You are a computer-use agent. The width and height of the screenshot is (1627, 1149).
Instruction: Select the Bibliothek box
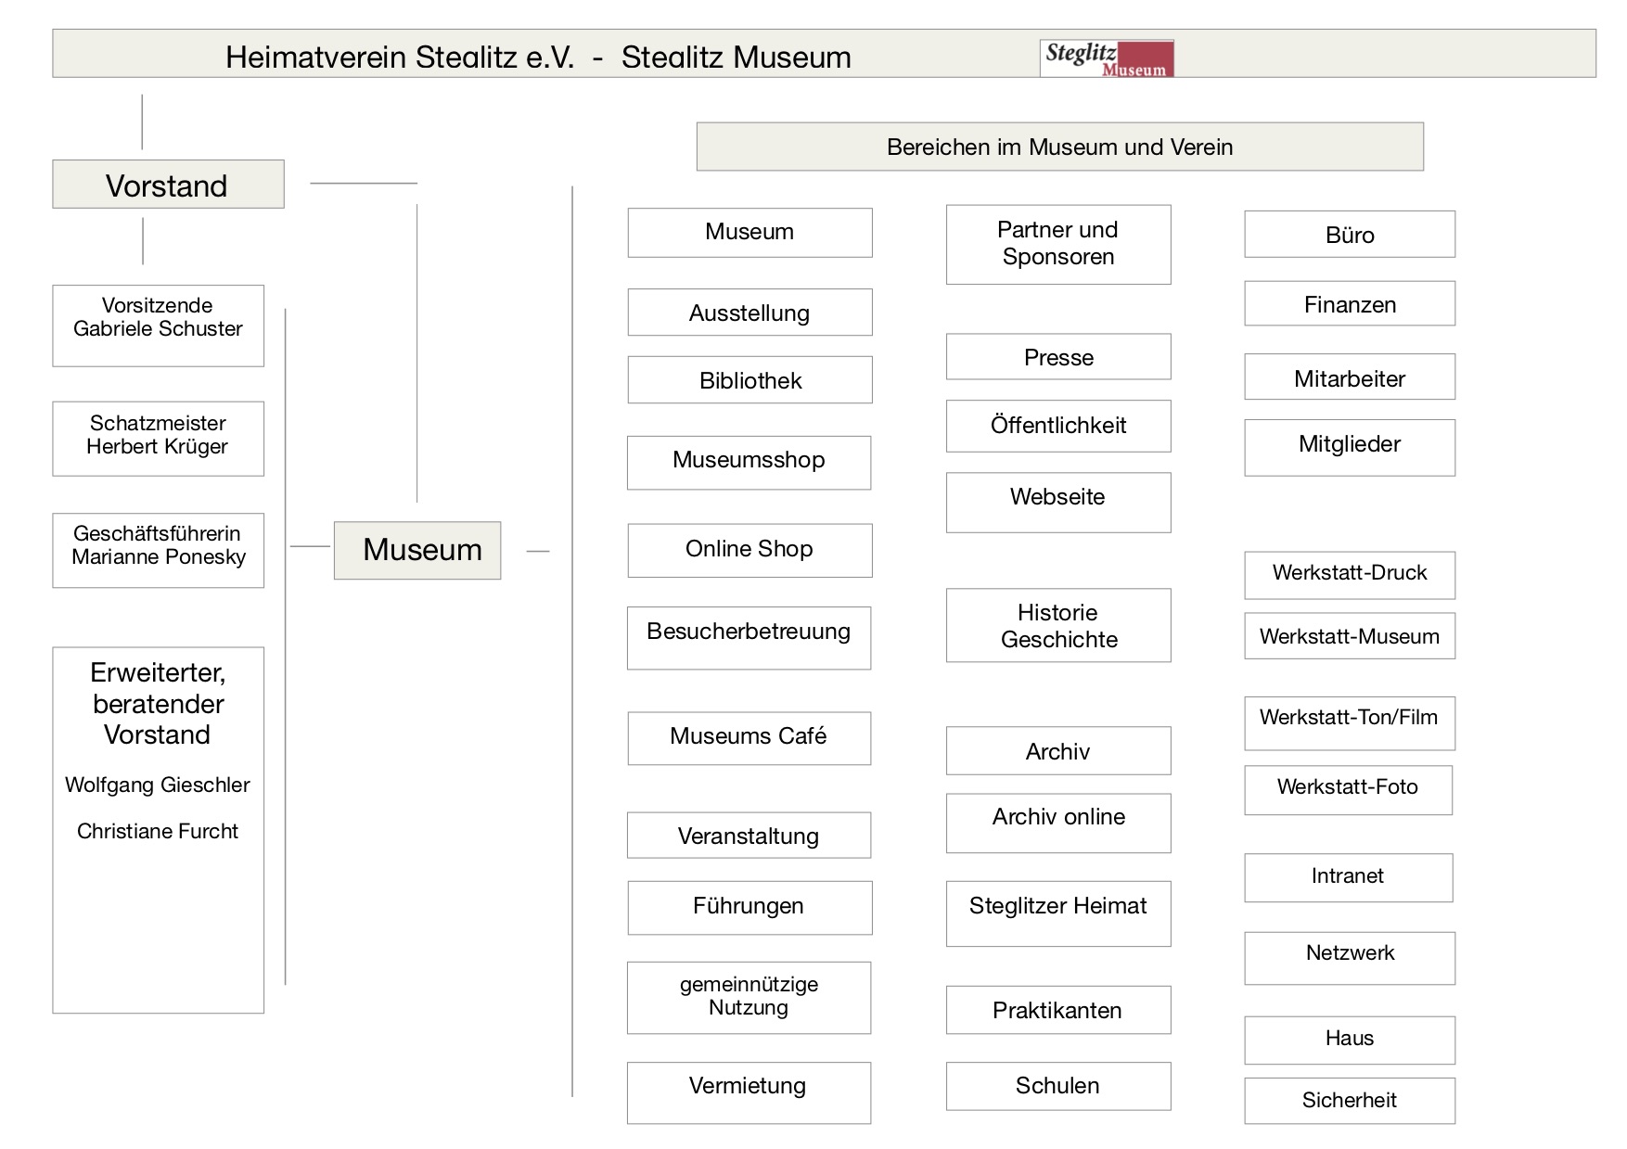click(x=749, y=380)
